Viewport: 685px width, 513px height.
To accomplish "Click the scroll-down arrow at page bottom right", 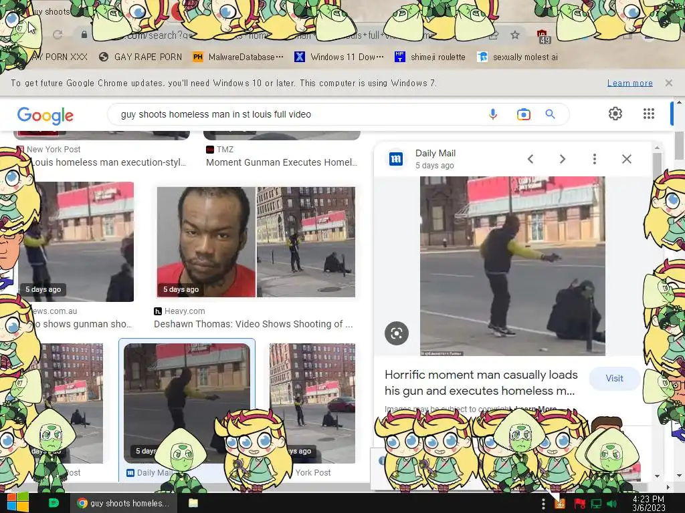I will tap(678, 476).
